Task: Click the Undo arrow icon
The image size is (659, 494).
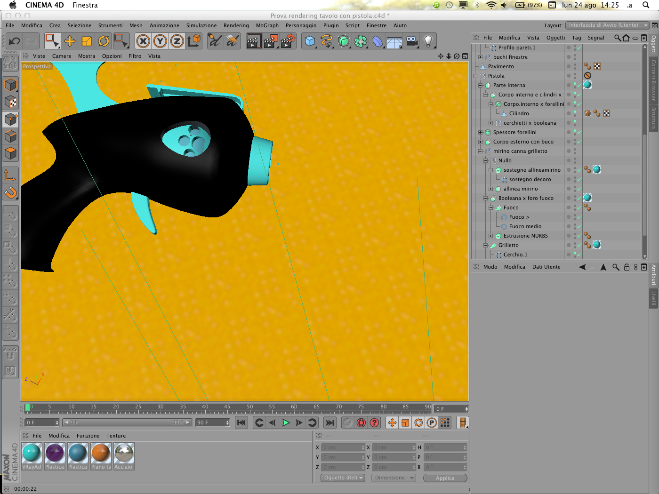Action: [14, 41]
